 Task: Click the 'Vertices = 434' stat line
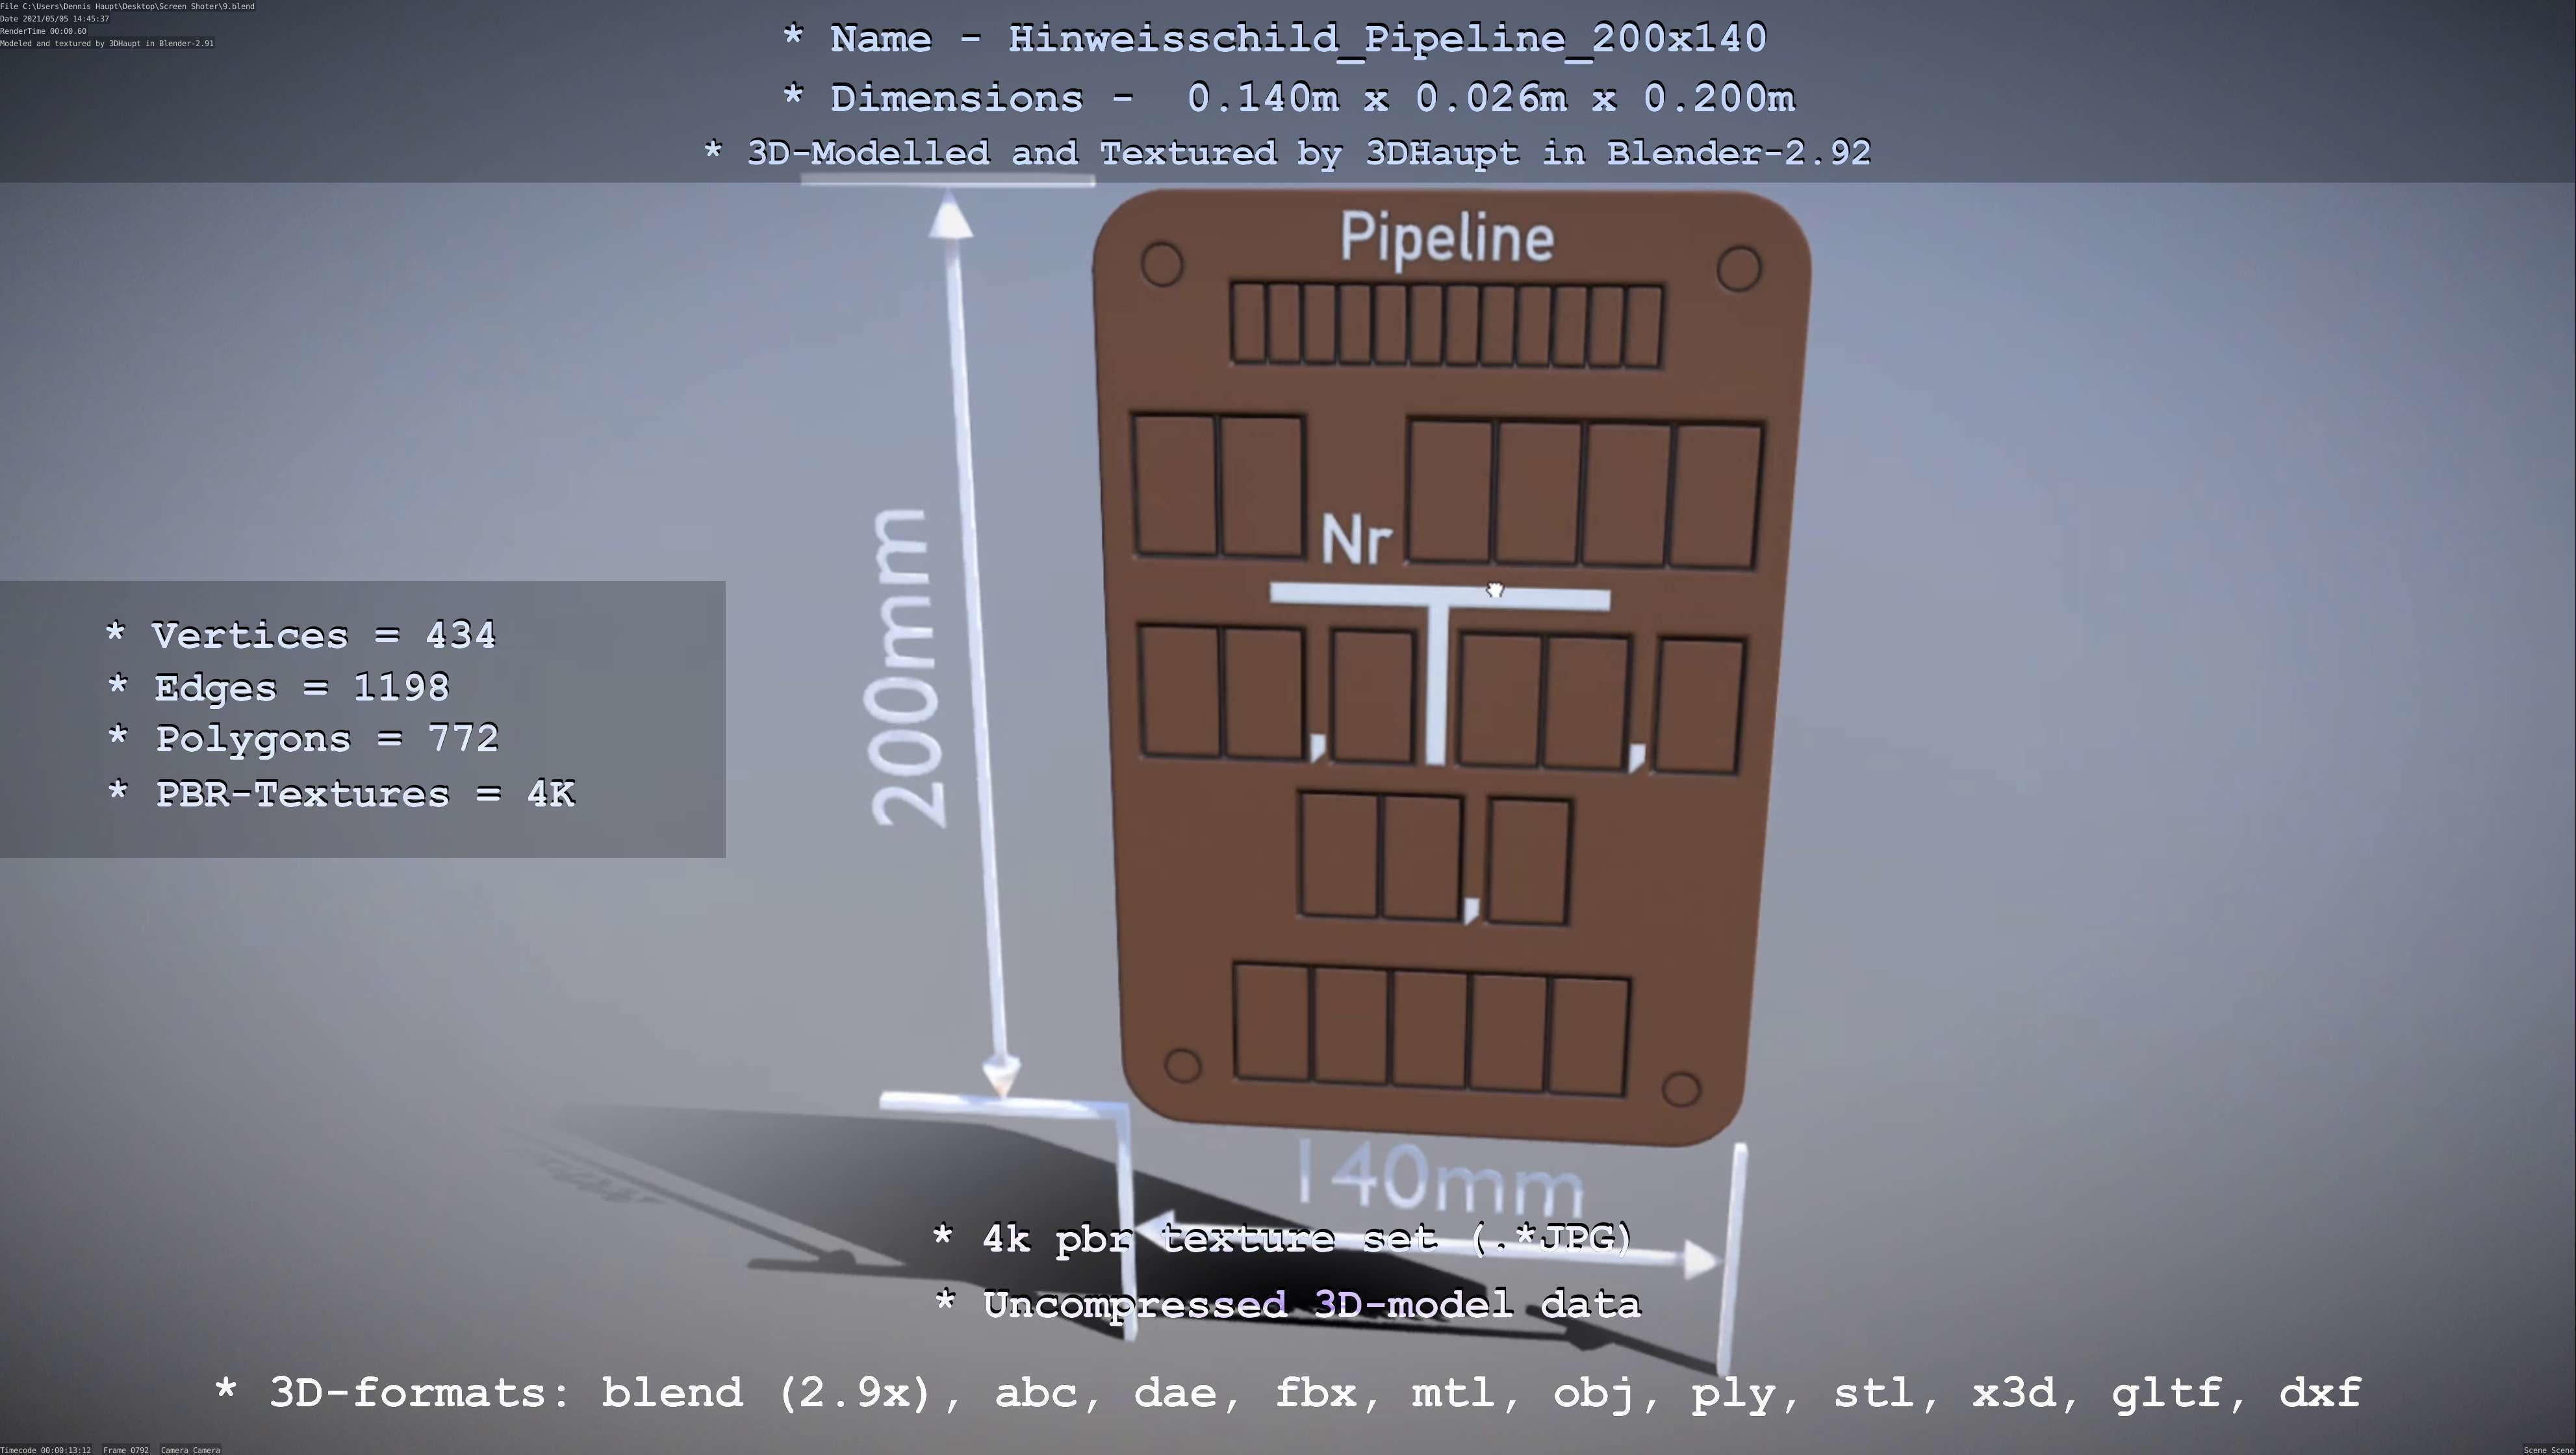(301, 635)
